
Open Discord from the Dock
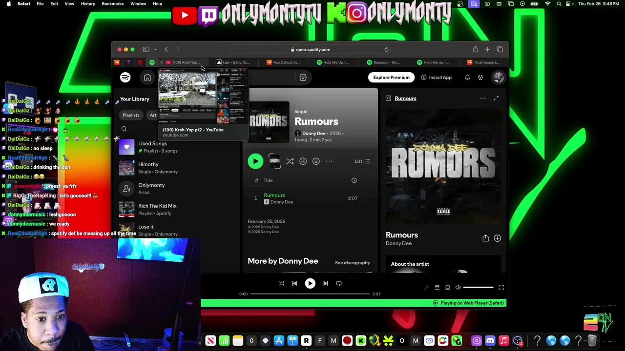click(490, 341)
